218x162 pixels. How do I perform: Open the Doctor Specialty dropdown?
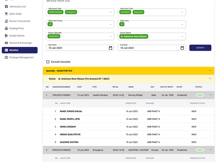(x=110, y=36)
